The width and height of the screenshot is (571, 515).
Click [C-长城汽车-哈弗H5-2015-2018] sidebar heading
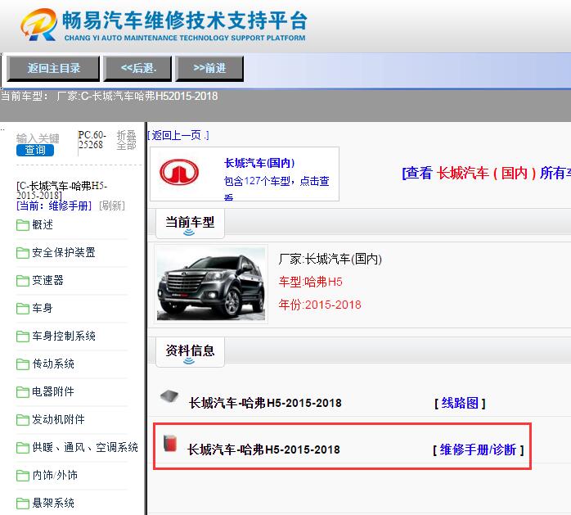pyautogui.click(x=62, y=190)
